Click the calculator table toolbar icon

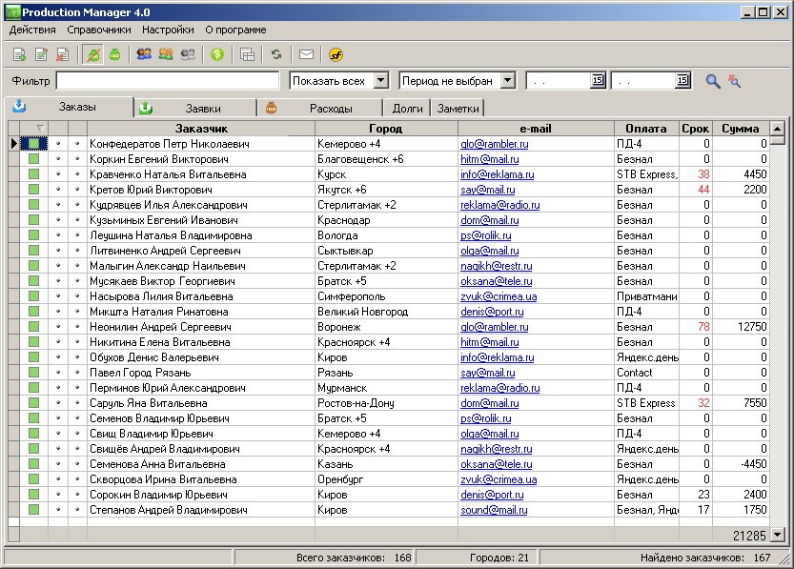click(247, 55)
